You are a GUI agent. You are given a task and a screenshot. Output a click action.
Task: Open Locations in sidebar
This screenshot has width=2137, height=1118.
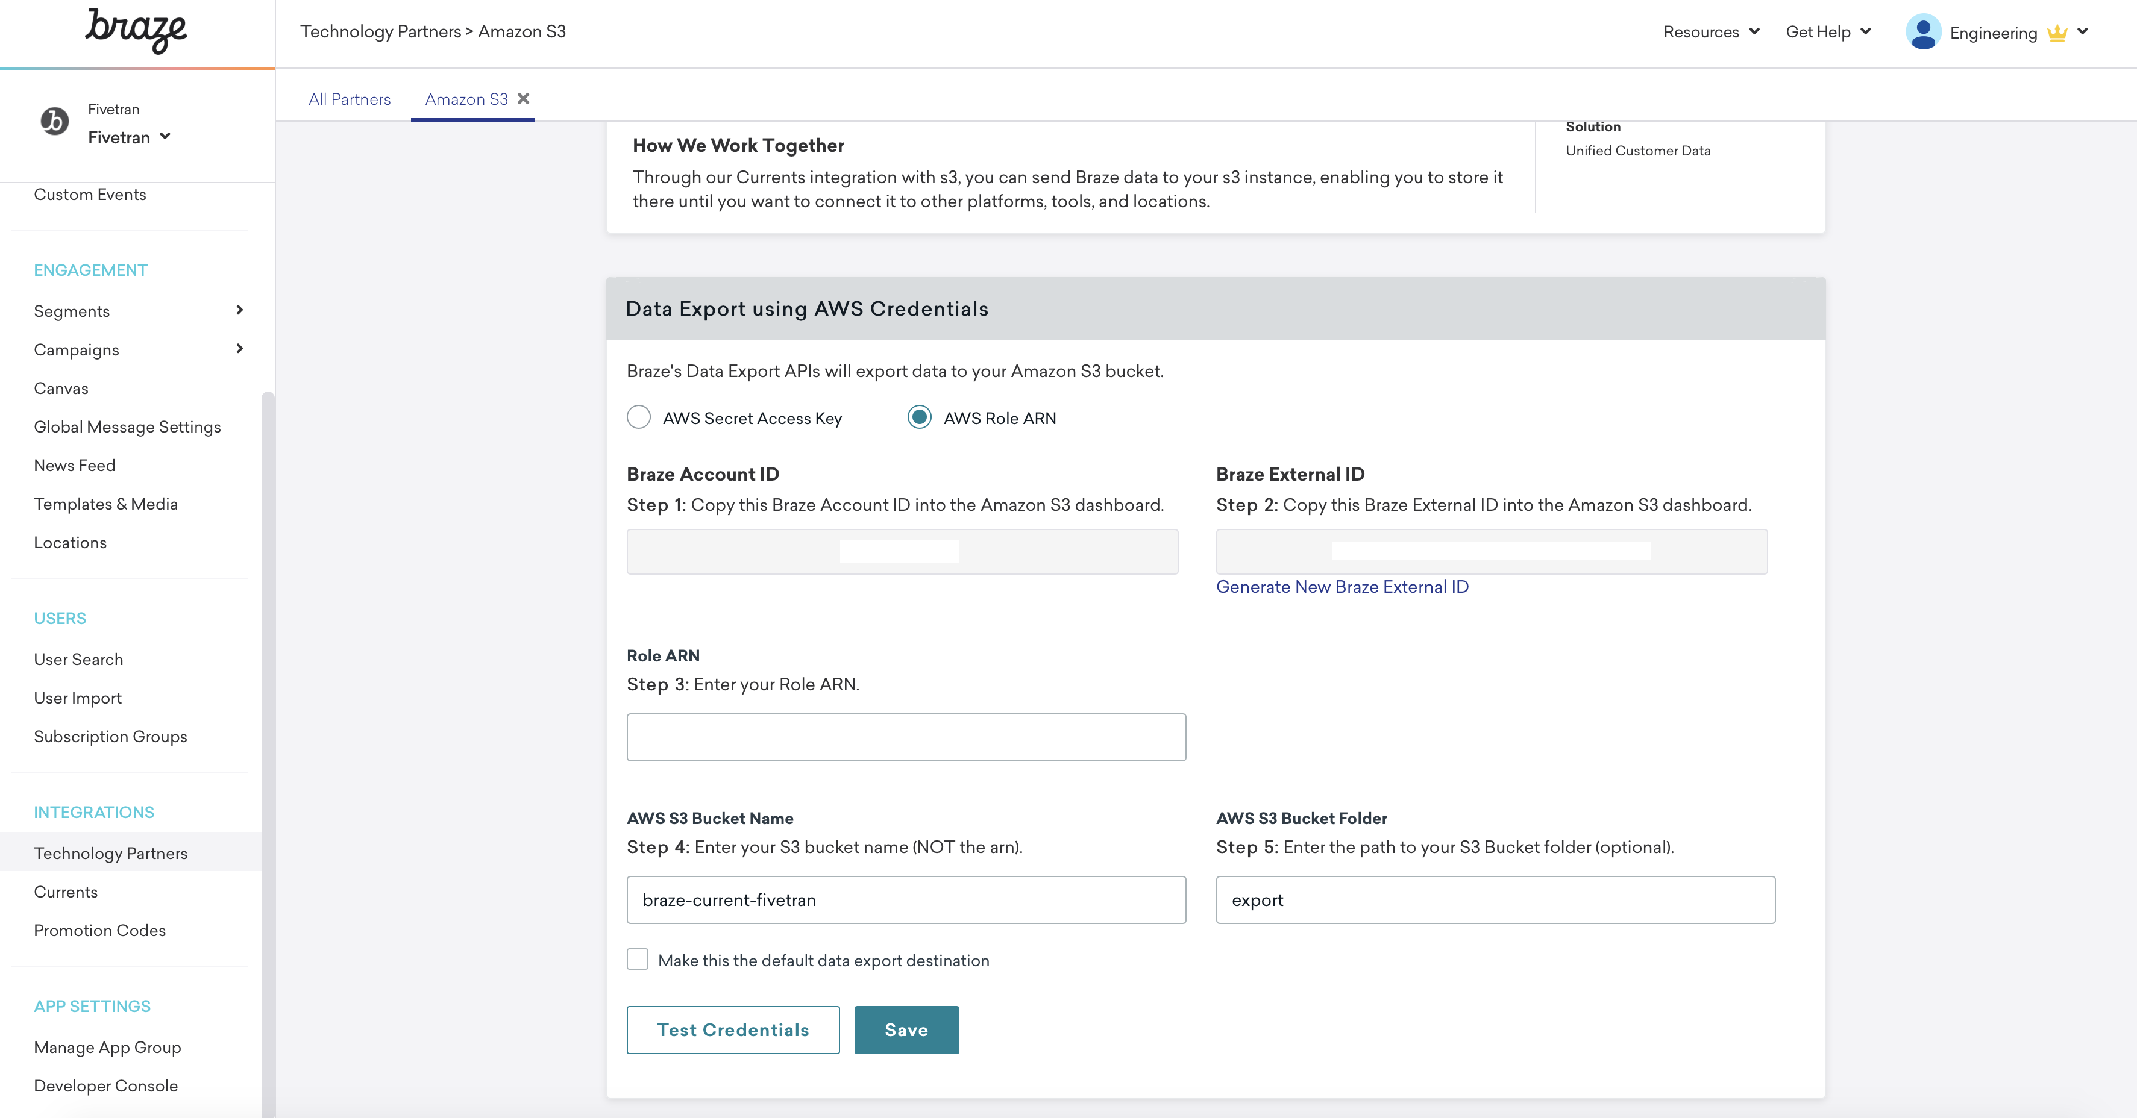point(70,543)
